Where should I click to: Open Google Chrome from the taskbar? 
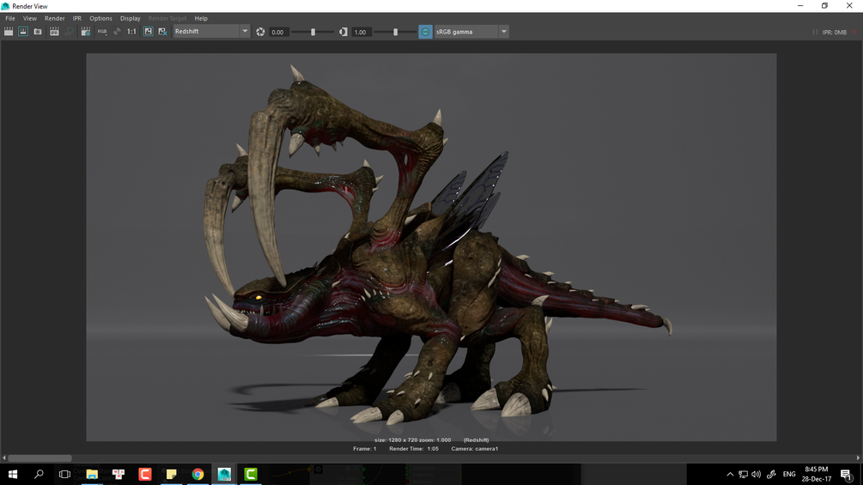pyautogui.click(x=198, y=474)
